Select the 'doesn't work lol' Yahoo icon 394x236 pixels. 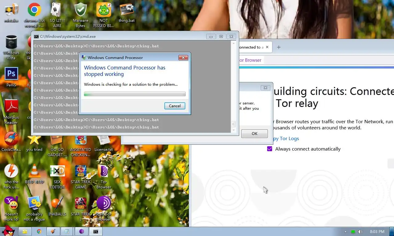pyautogui.click(x=11, y=209)
